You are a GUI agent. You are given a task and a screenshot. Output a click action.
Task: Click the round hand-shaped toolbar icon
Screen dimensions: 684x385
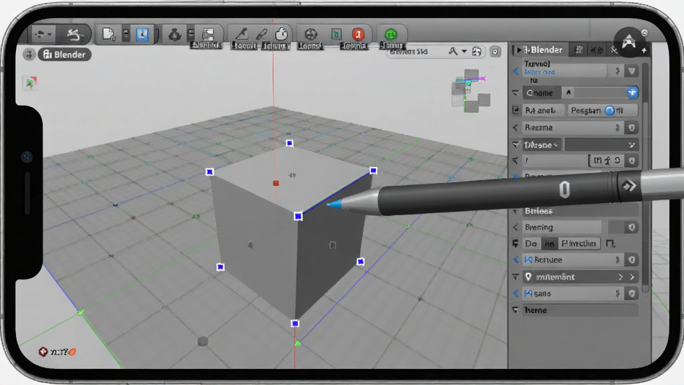[281, 33]
